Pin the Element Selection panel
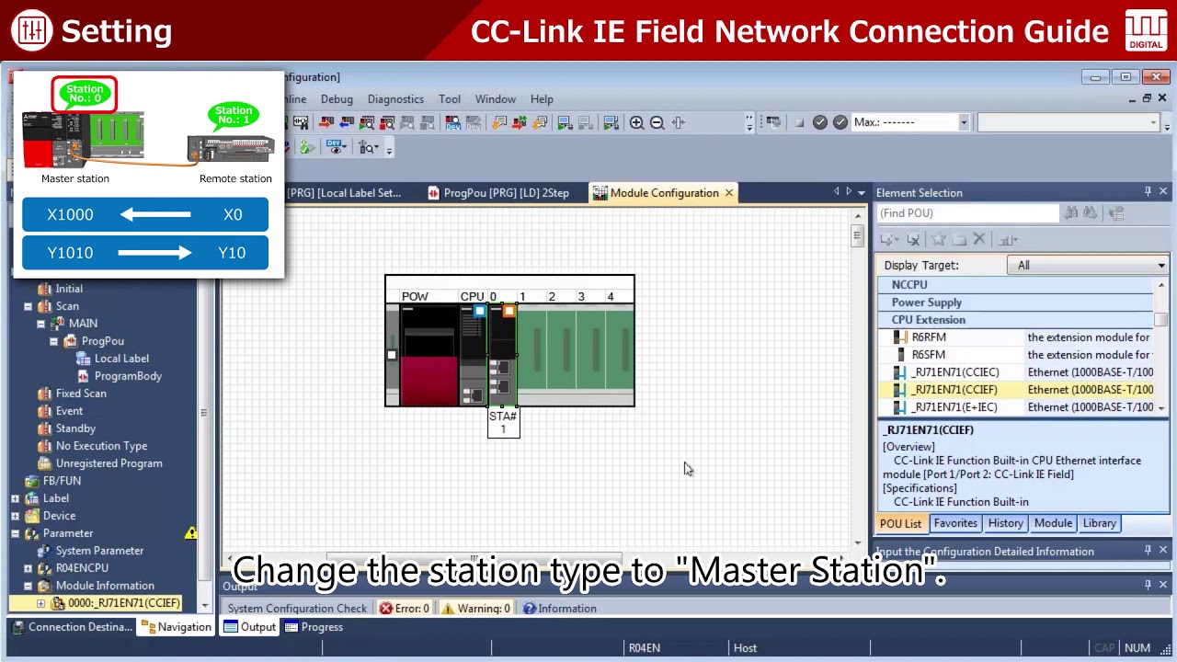 [x=1148, y=192]
